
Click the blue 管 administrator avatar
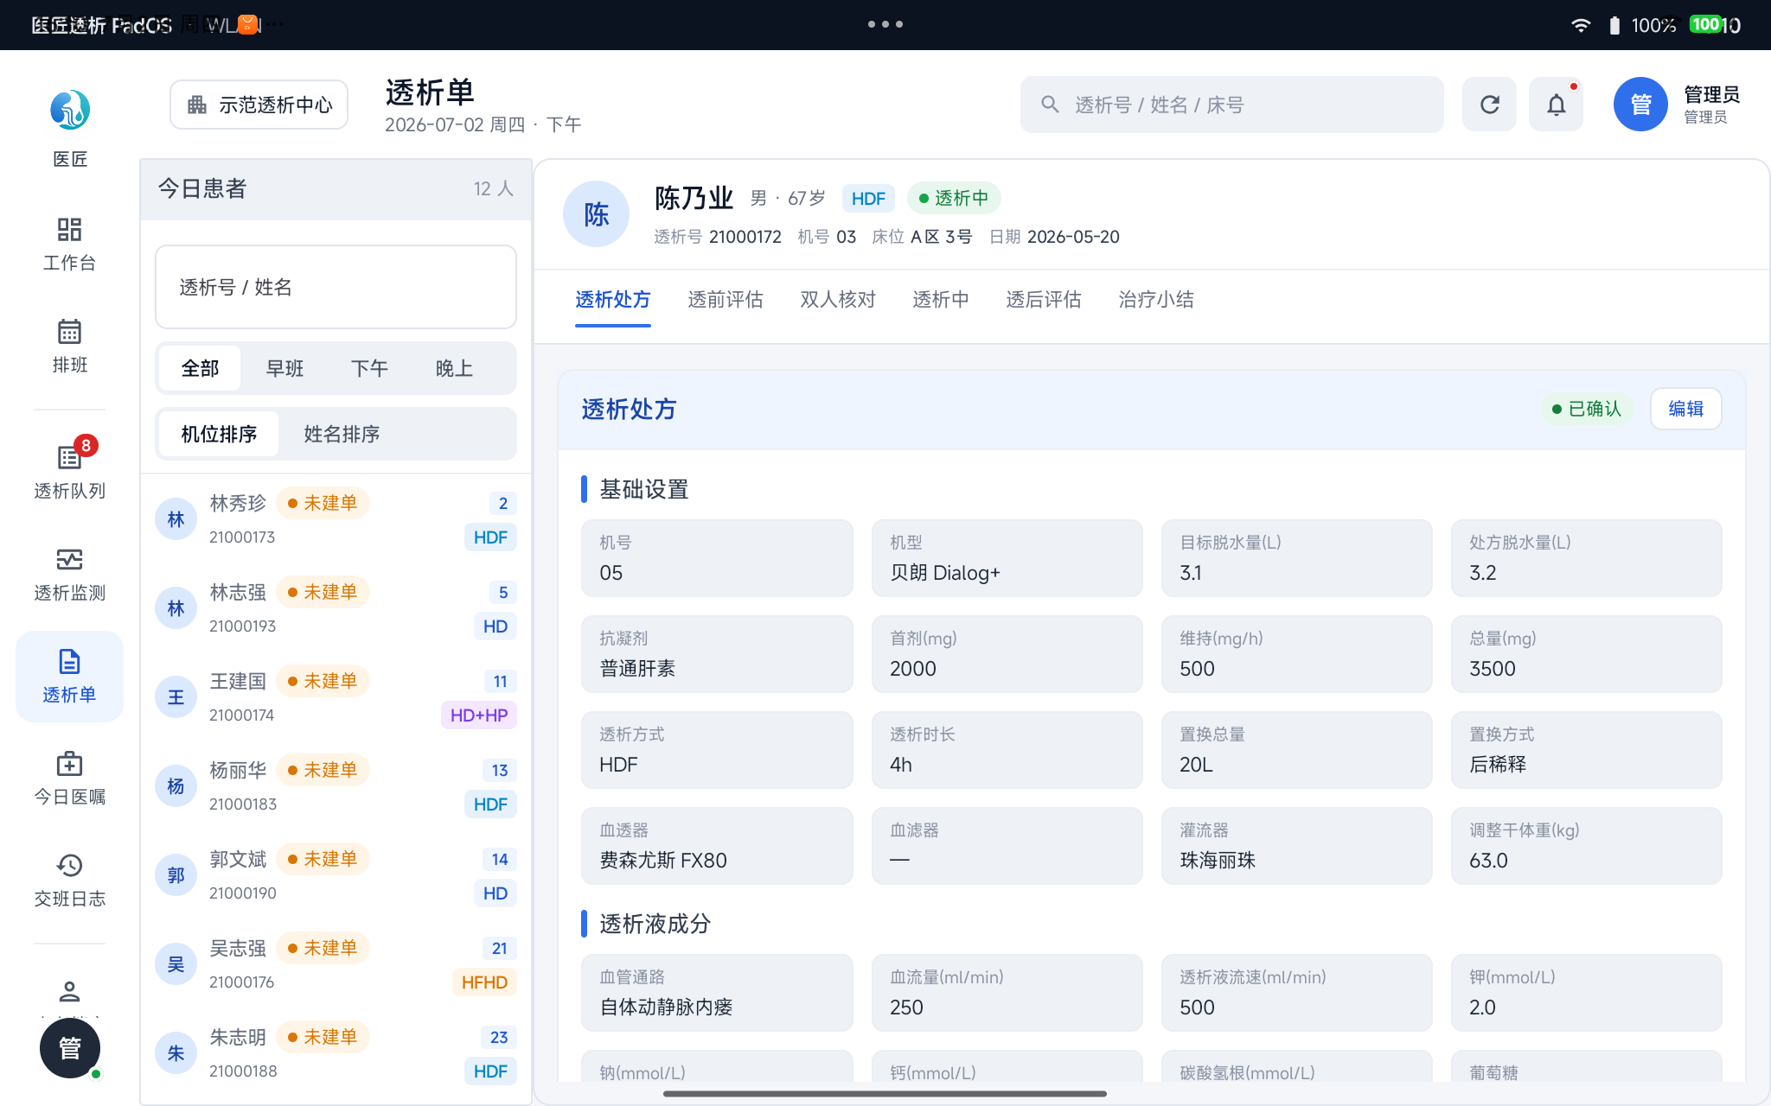click(x=1640, y=105)
